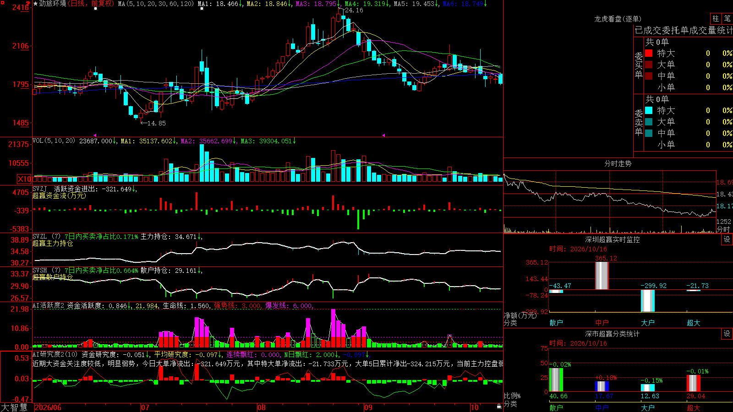The height and width of the screenshot is (412, 733).
Task: Switch order view to 柱 (bar) mode
Action: pos(716,18)
